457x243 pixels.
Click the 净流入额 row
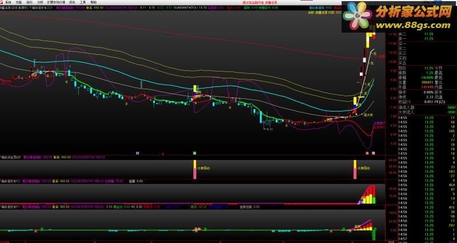click(x=427, y=107)
